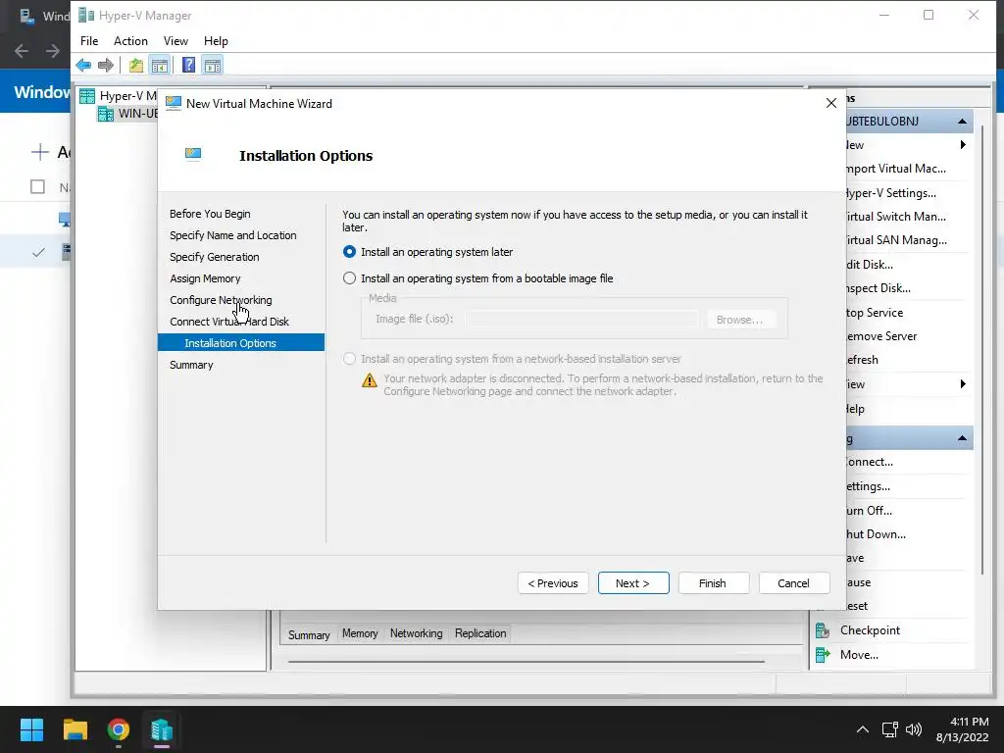Screen dimensions: 1004x753
Task: Open Virtual Switch Manager... action
Action: [x=896, y=217]
